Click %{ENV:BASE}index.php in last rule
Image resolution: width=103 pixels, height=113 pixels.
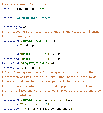46,109
